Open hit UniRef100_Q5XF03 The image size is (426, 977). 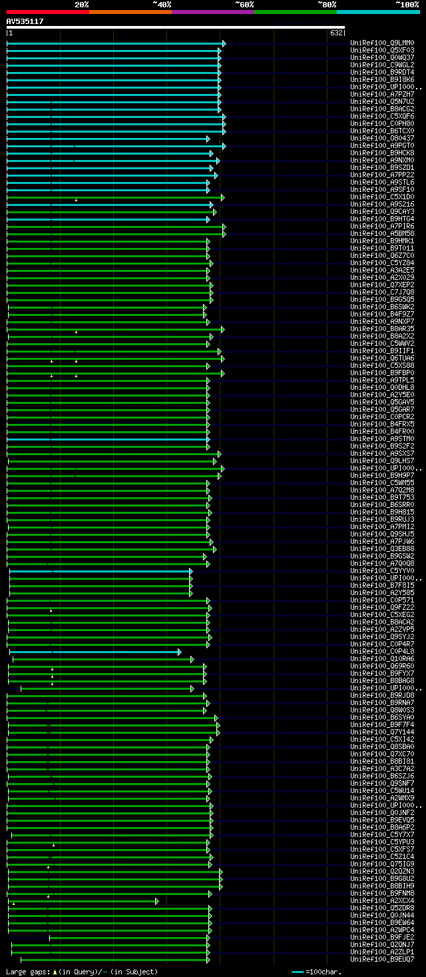(382, 51)
